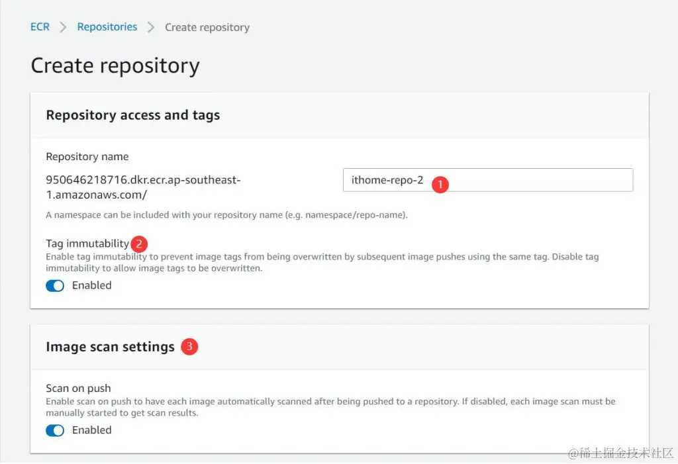Viewport: 678px width, 464px height.
Task: Click the Enabled label under Tag immutability
Action: click(x=91, y=285)
